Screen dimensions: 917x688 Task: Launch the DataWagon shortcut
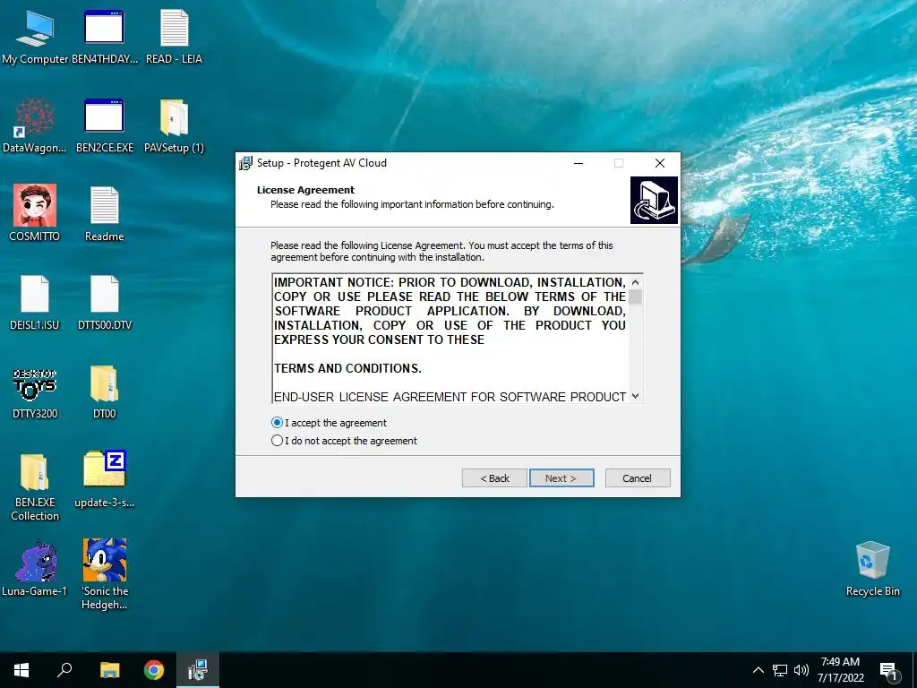35,125
